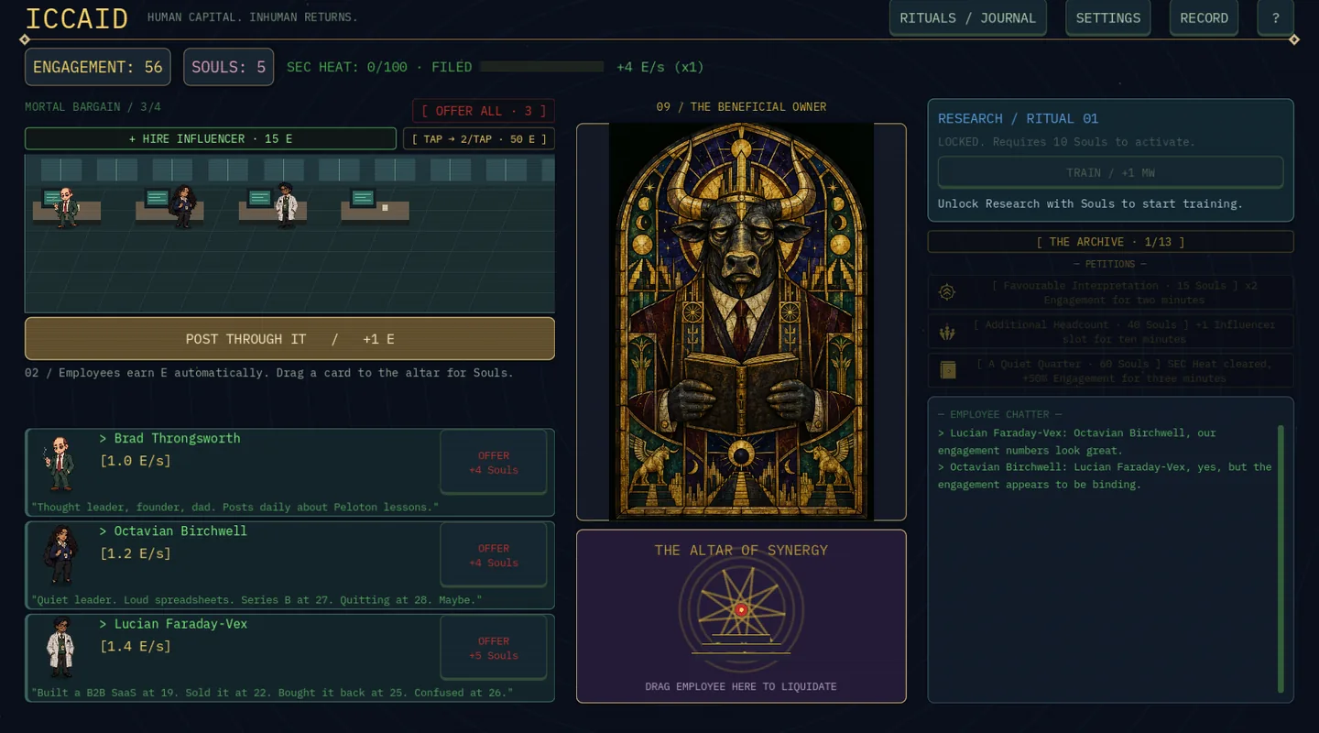
Task: Open the question mark help button
Action: tap(1275, 18)
